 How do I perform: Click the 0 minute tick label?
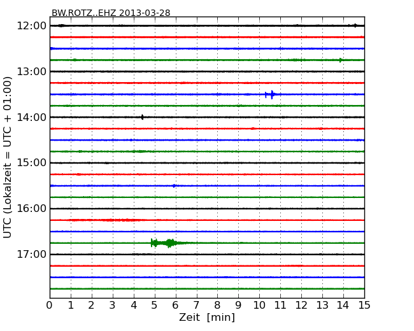50,306
